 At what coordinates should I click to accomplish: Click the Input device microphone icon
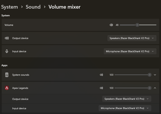pyautogui.click(x=7, y=51)
